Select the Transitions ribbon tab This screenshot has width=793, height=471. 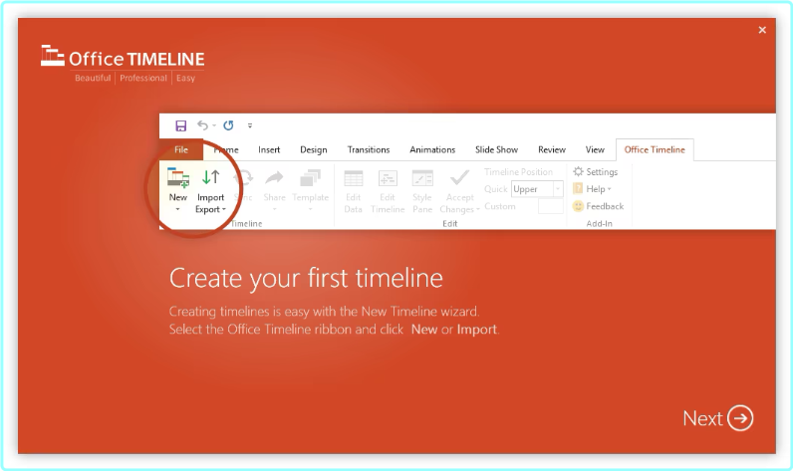[368, 150]
